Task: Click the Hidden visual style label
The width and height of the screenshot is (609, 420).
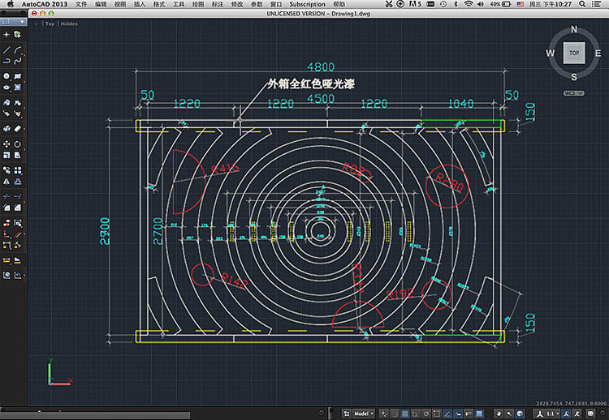Action: click(x=70, y=24)
